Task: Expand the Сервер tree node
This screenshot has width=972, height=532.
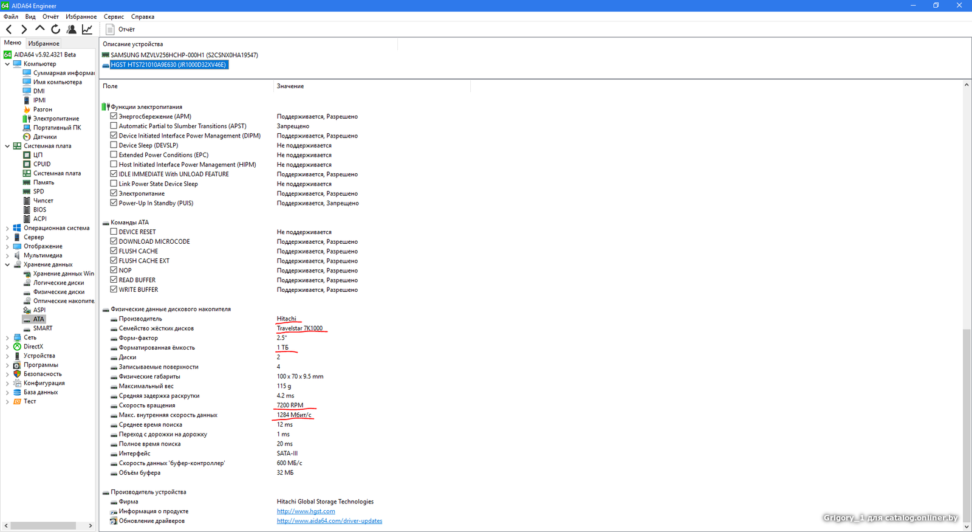Action: click(x=7, y=237)
